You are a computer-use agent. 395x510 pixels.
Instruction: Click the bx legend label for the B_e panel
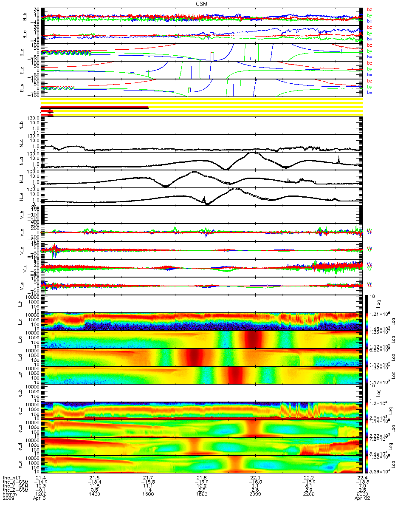pyautogui.click(x=369, y=93)
